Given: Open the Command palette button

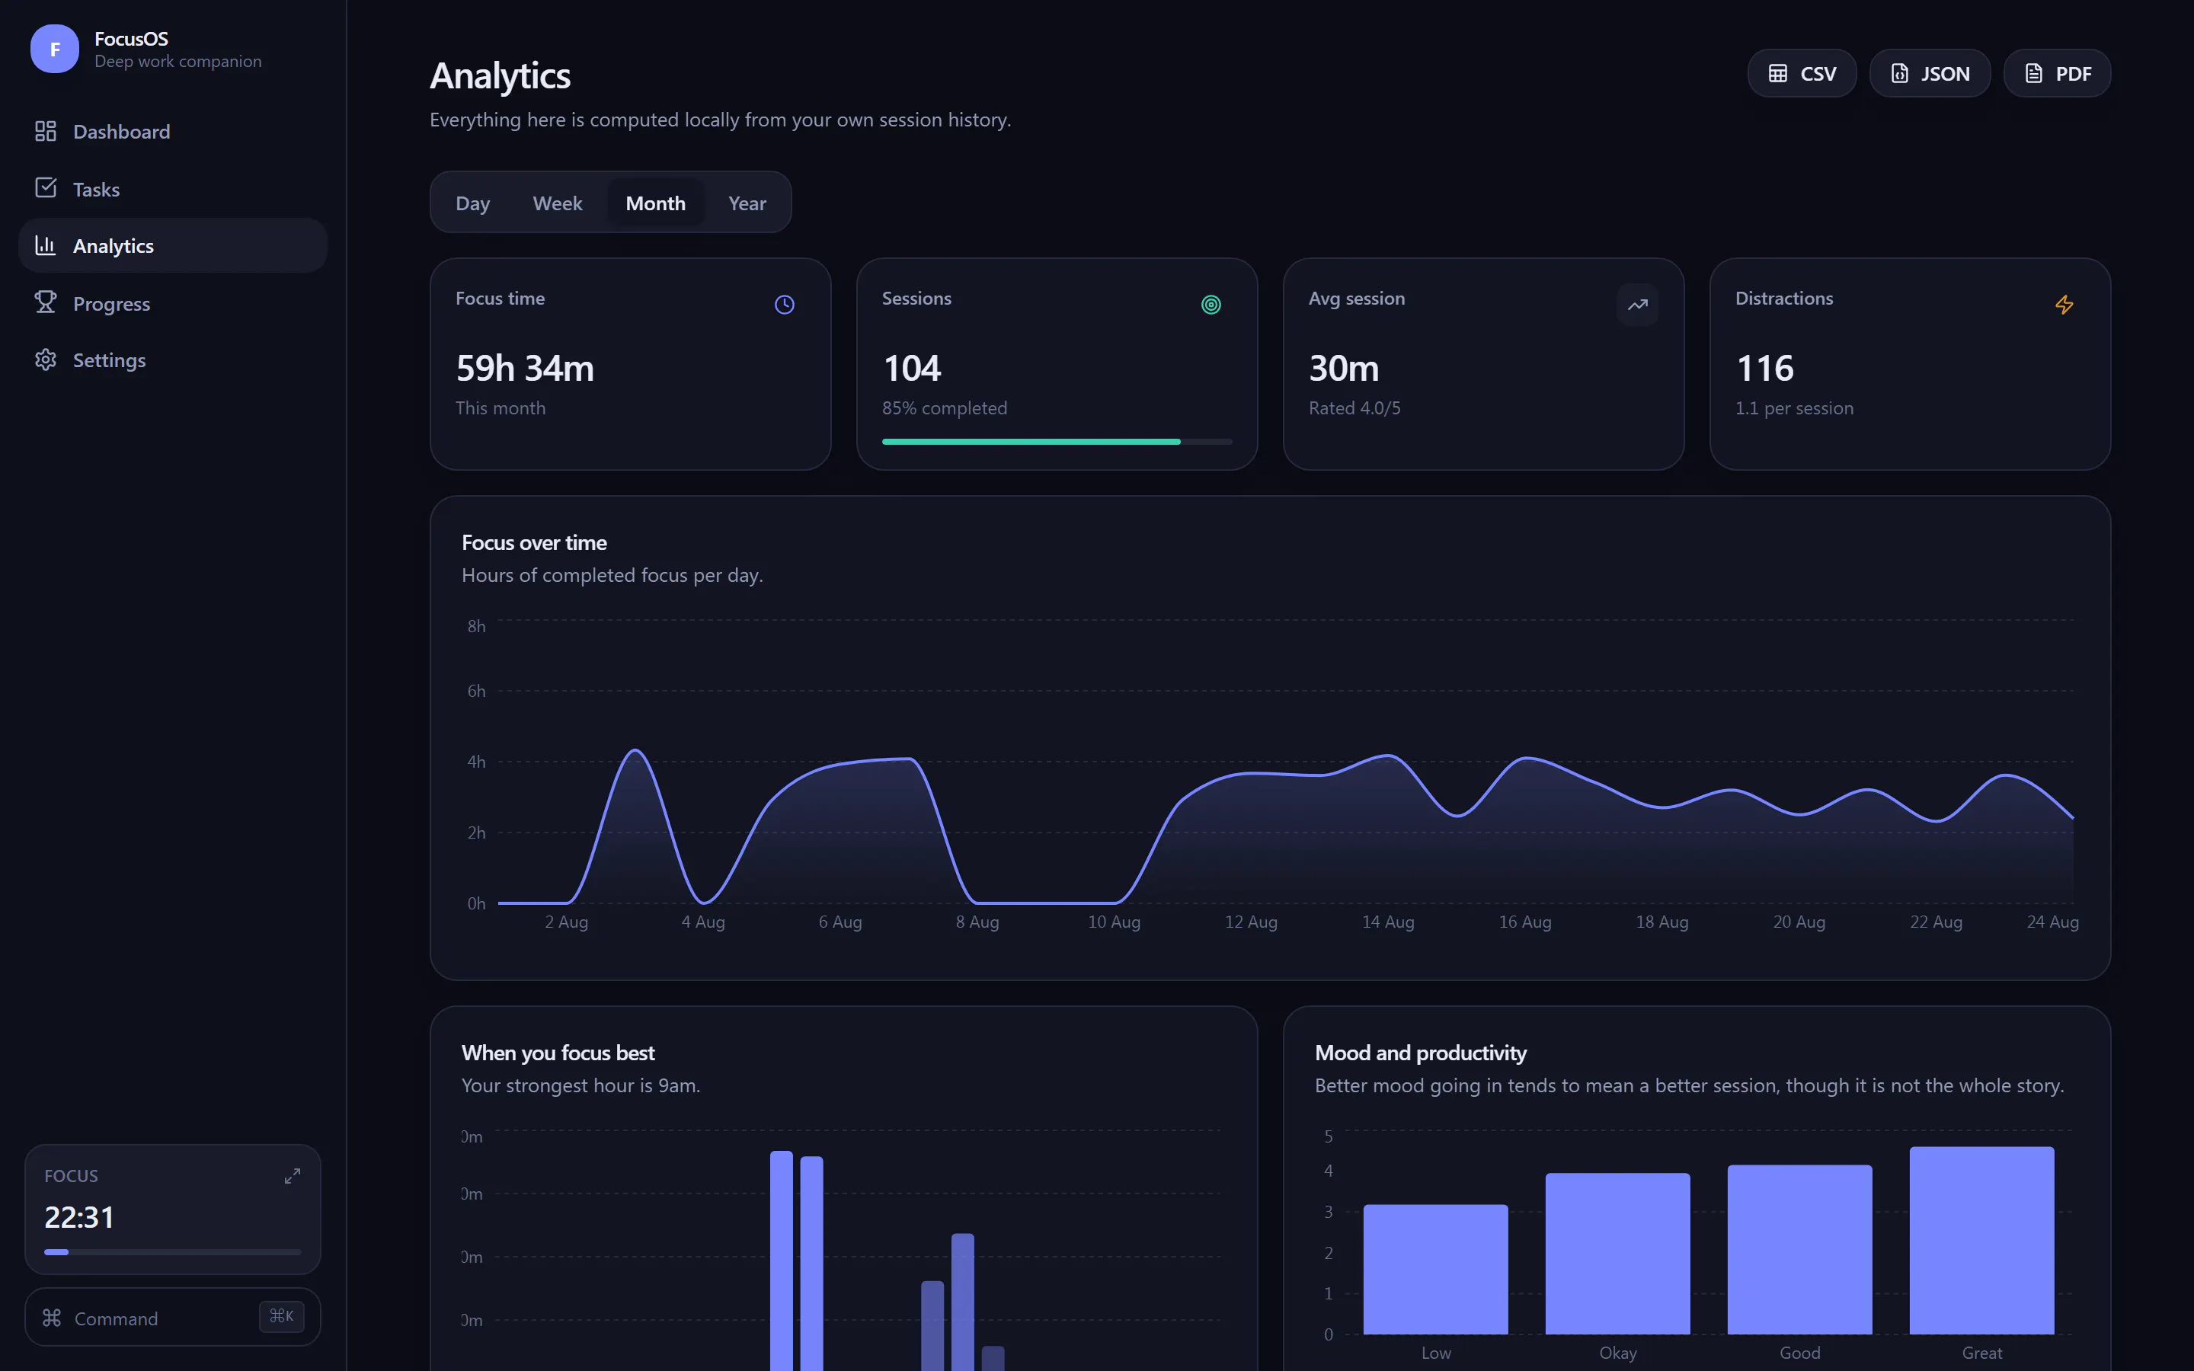Looking at the screenshot, I should coord(172,1318).
